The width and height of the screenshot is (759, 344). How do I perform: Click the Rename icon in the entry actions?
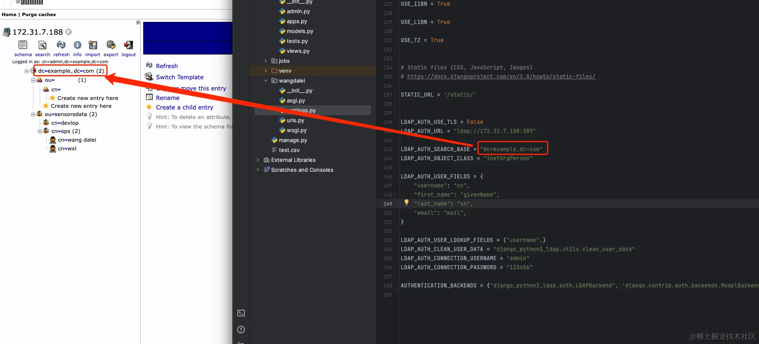click(149, 97)
